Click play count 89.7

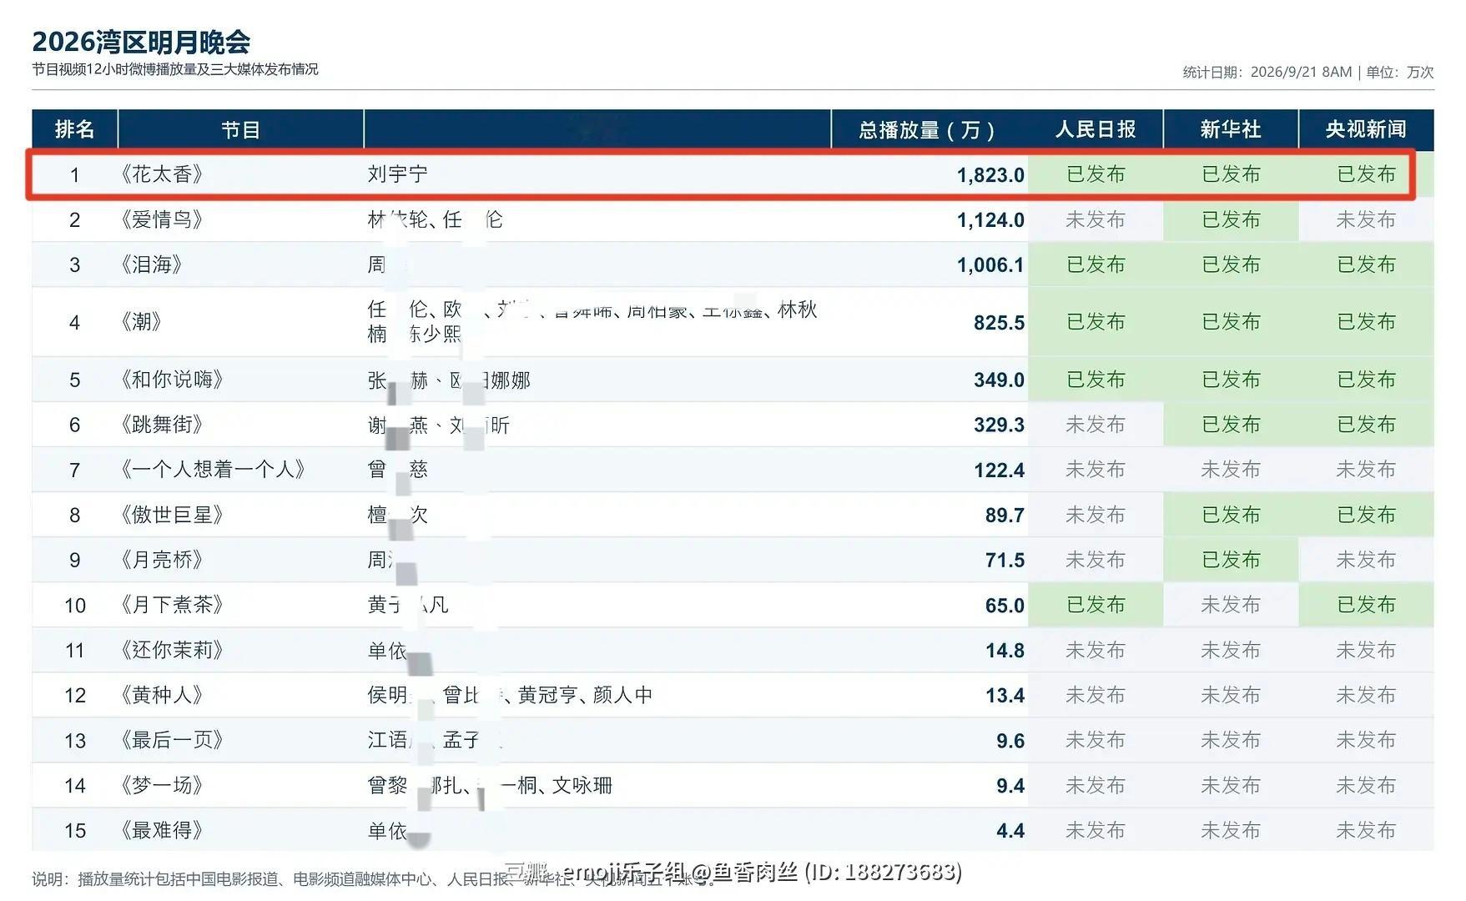[1005, 516]
